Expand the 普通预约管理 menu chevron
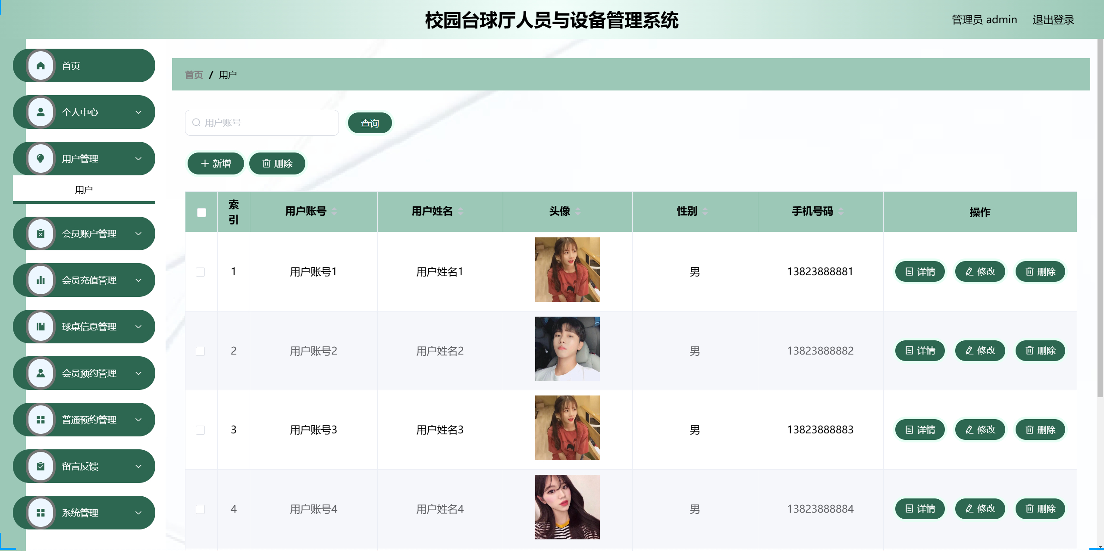Screen dimensions: 1104x551 [x=138, y=420]
